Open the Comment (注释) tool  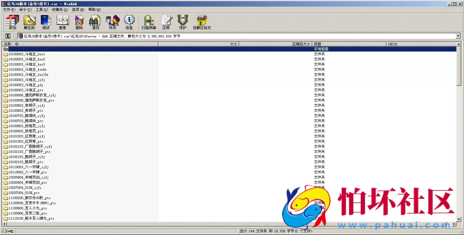[166, 22]
